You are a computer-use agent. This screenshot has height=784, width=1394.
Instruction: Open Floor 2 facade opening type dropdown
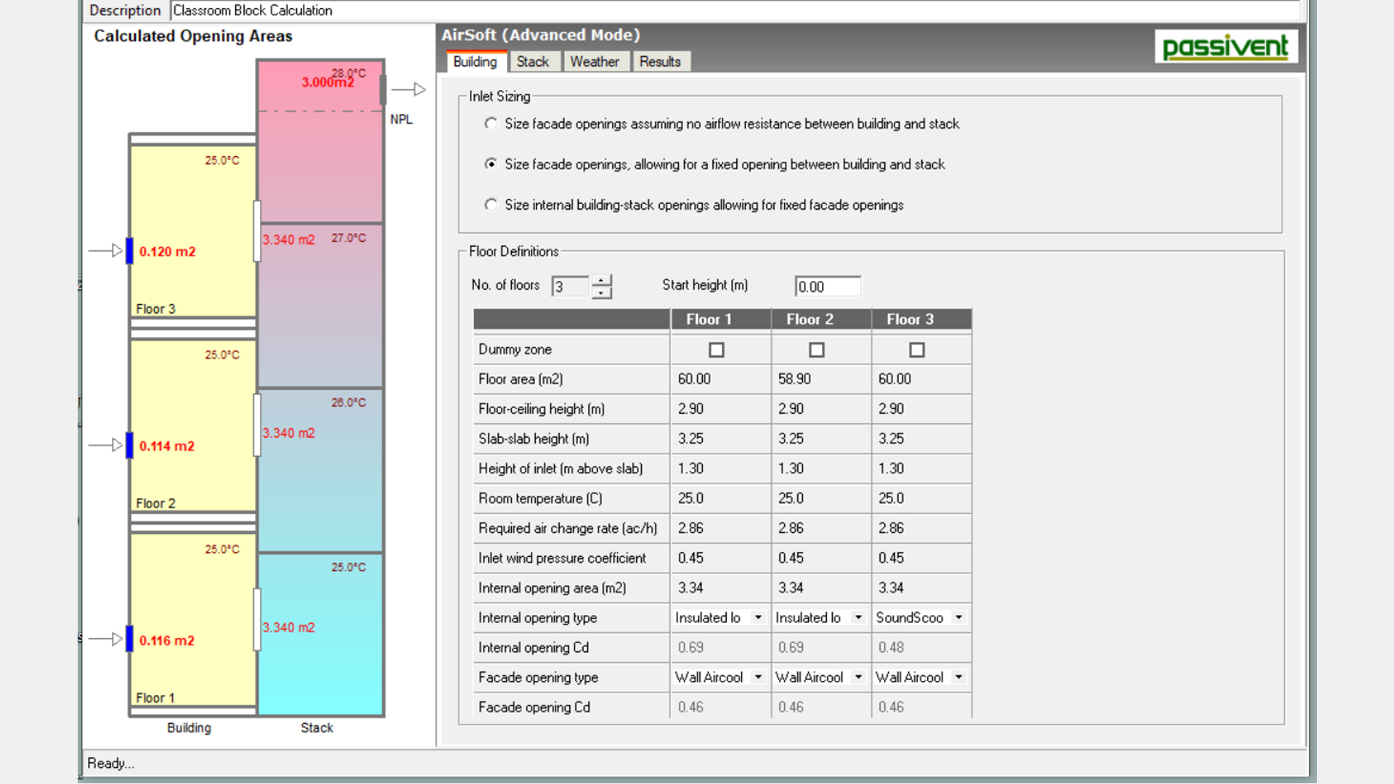(858, 677)
